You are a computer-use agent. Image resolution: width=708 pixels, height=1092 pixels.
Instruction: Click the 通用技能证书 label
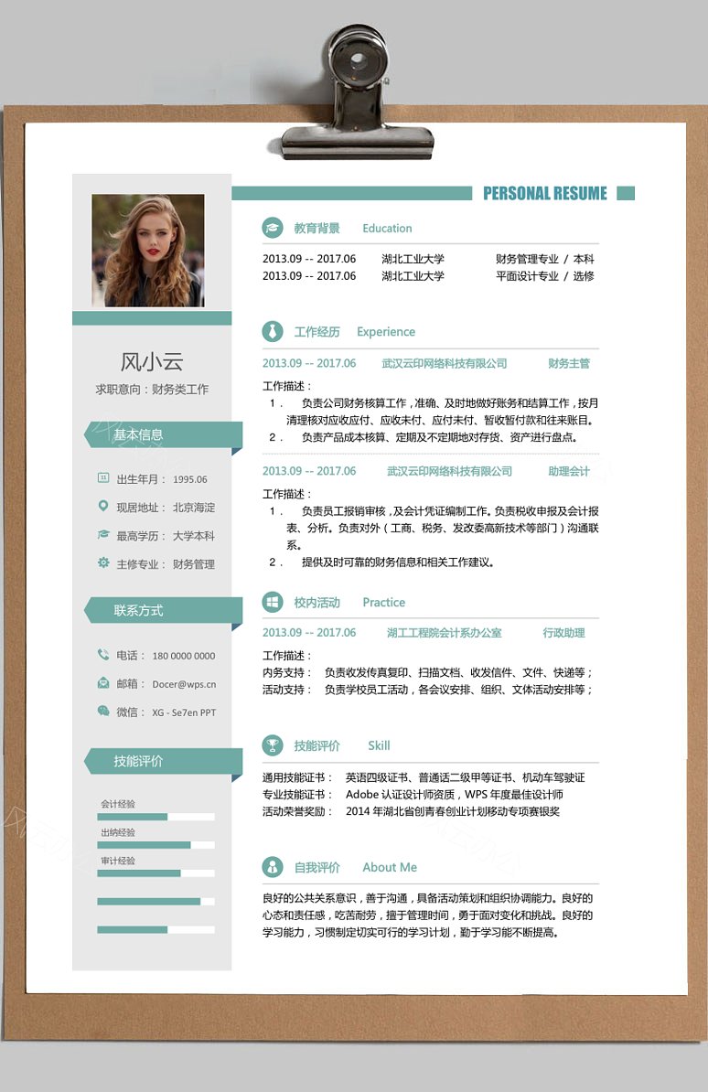click(x=297, y=778)
